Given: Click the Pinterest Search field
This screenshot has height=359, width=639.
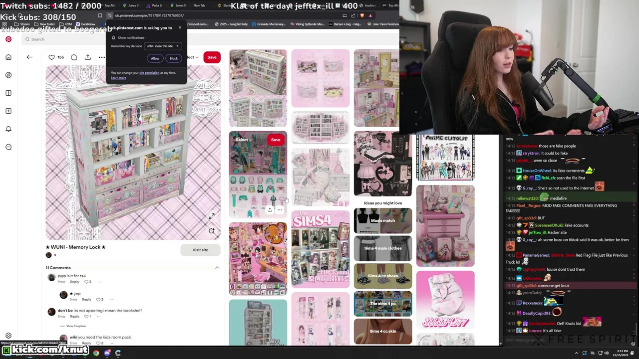Looking at the screenshot, I should click(210, 39).
